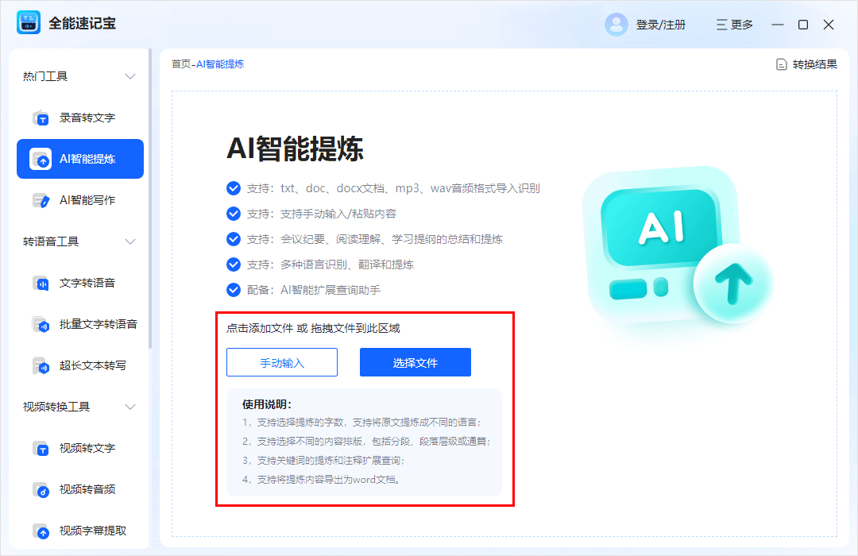Select the 视频转文字 icon
The height and width of the screenshot is (556, 858).
(x=41, y=449)
